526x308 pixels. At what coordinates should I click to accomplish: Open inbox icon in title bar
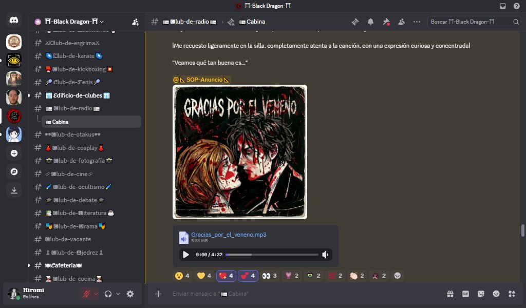tap(502, 6)
